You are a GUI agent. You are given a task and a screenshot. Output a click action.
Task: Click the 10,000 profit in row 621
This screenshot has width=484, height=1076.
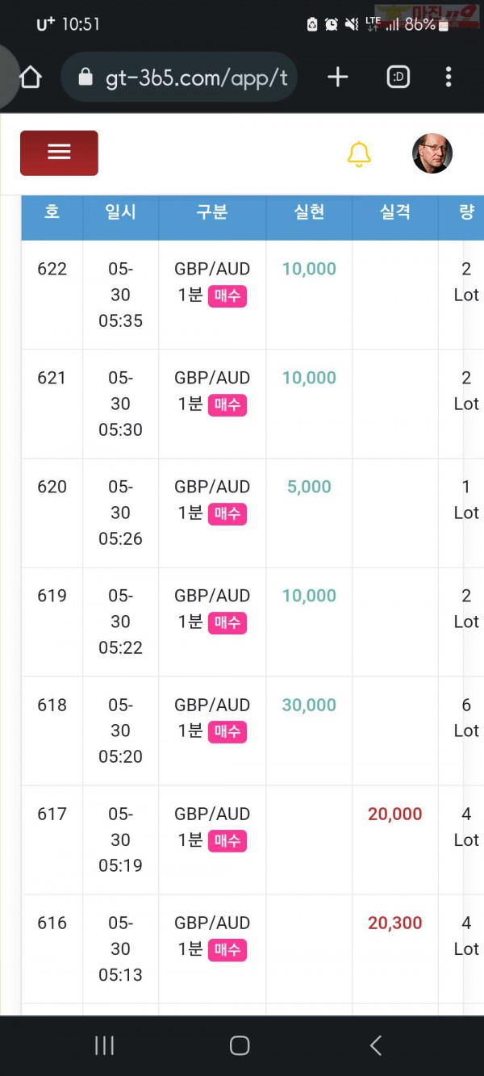pos(309,378)
